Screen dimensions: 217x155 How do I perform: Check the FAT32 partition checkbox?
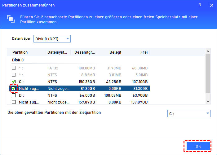click(x=14, y=68)
